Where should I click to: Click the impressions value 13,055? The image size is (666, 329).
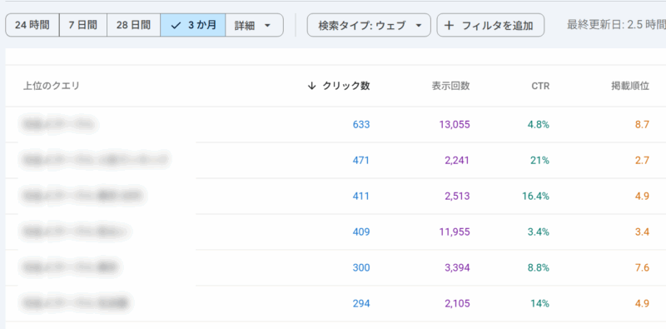coord(455,125)
